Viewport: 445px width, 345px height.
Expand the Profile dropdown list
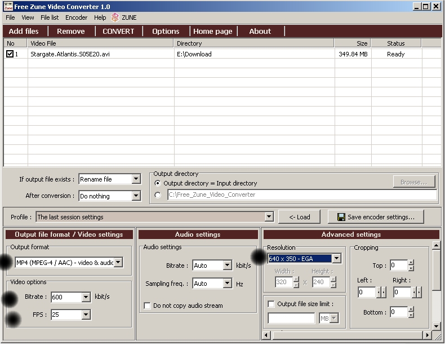[269, 216]
